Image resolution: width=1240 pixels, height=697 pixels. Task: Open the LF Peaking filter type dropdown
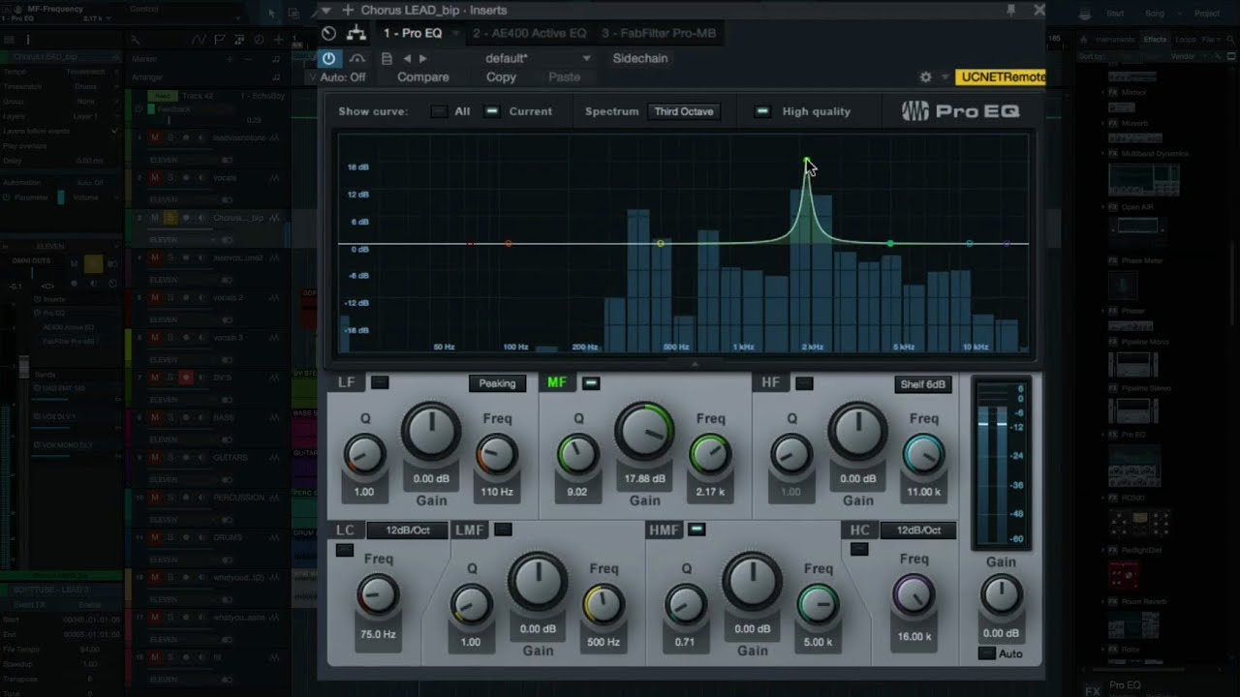point(497,383)
